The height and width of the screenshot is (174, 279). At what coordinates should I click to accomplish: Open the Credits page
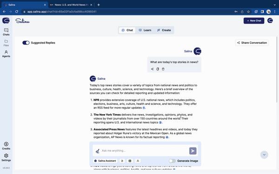point(6,146)
